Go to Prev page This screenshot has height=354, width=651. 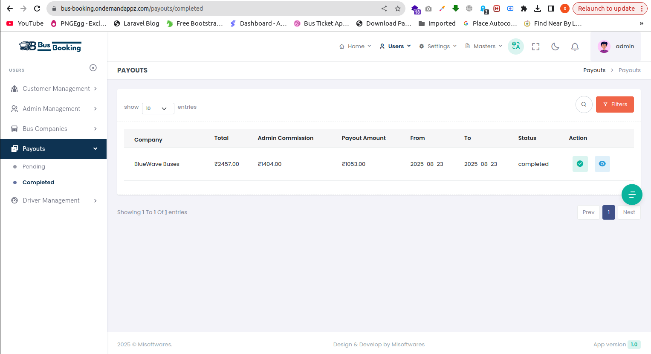click(x=588, y=212)
